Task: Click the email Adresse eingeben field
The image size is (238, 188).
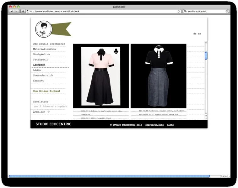Action: tap(50, 107)
